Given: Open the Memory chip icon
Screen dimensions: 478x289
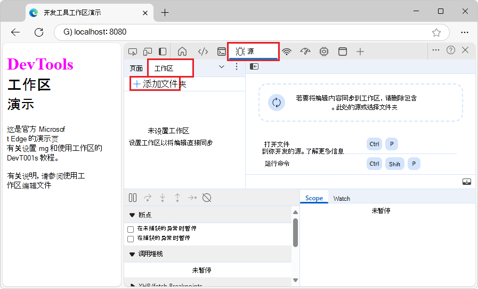Looking at the screenshot, I should click(x=324, y=52).
